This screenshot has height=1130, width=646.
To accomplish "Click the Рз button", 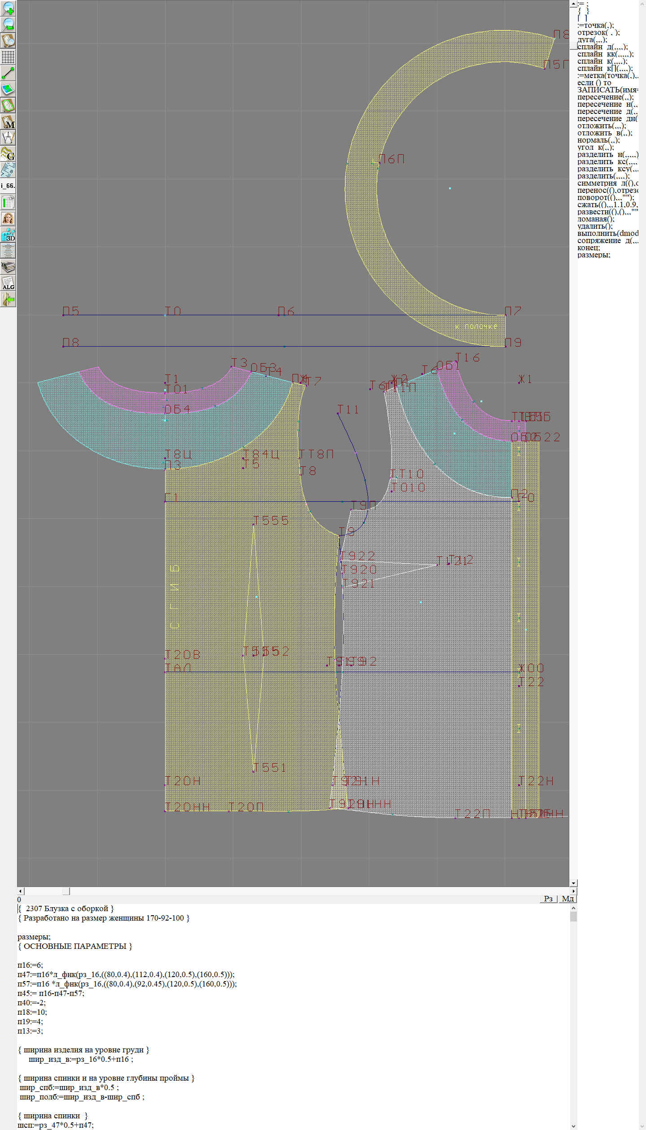I will pos(548,899).
